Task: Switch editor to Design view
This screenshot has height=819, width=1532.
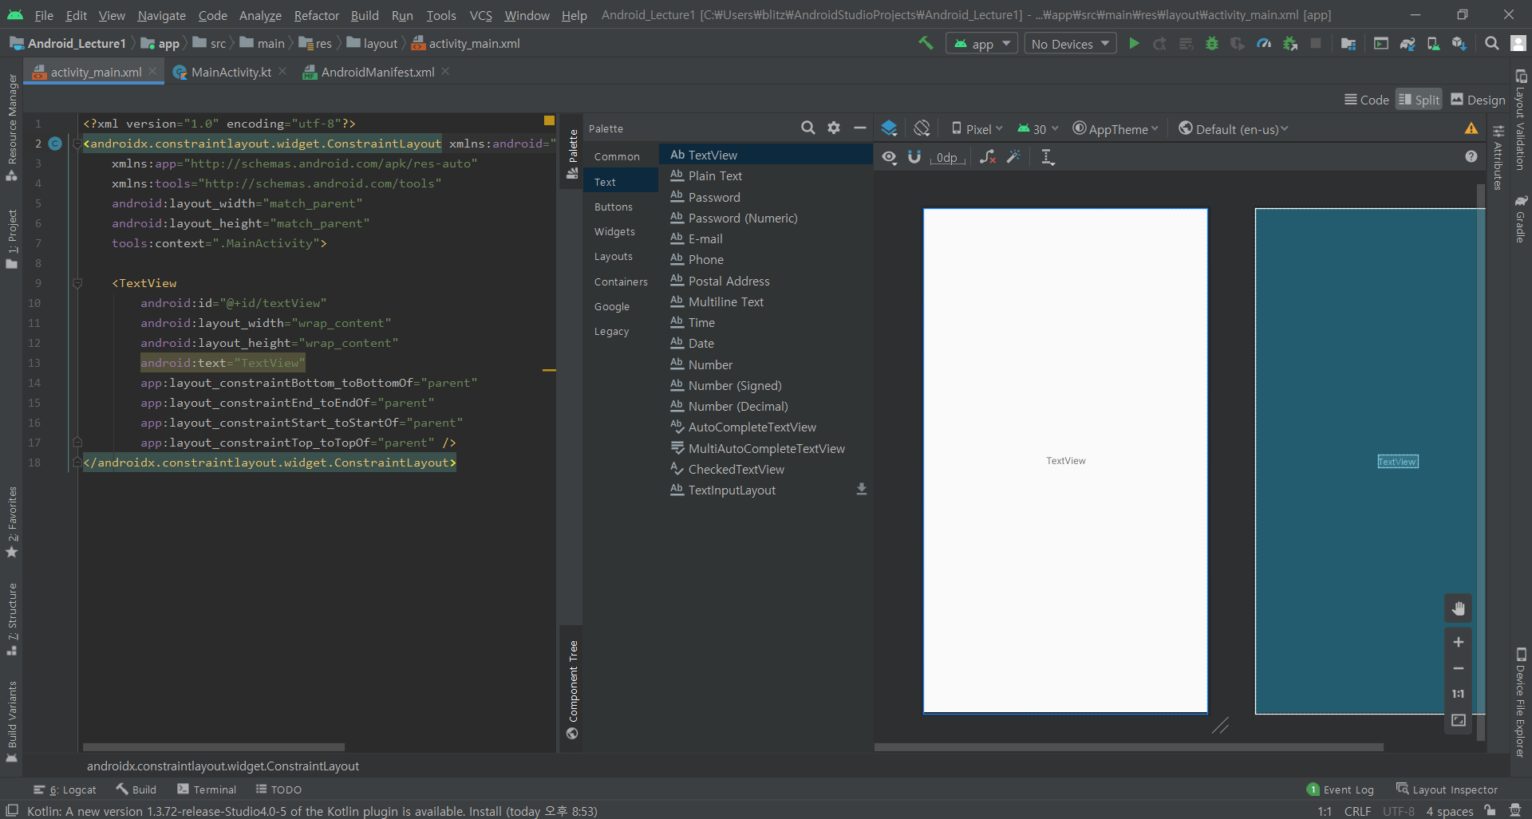Action: pyautogui.click(x=1478, y=100)
